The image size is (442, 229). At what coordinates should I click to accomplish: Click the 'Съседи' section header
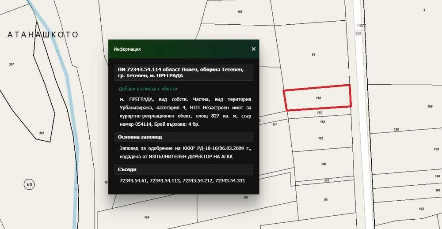point(183,169)
